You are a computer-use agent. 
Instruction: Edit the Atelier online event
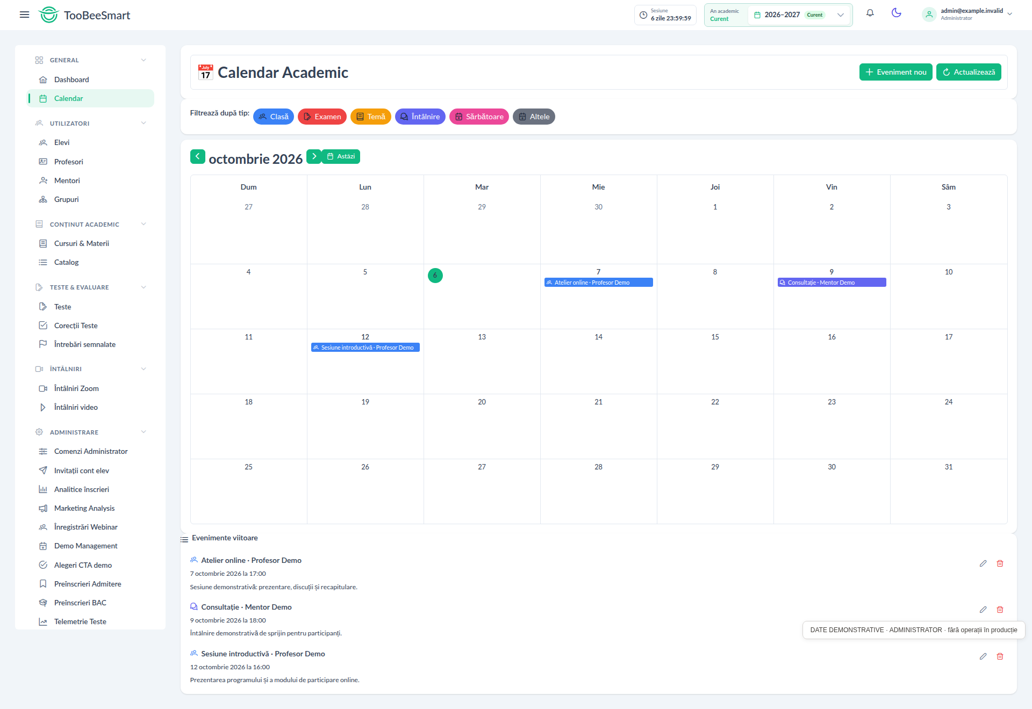[x=983, y=563]
